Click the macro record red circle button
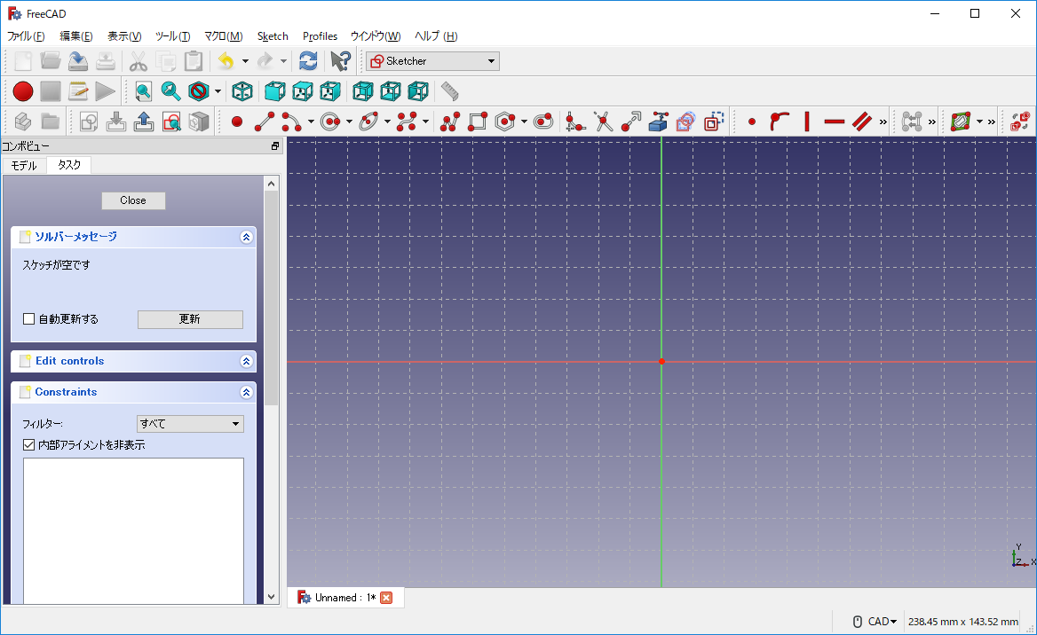Image resolution: width=1037 pixels, height=635 pixels. [x=23, y=90]
